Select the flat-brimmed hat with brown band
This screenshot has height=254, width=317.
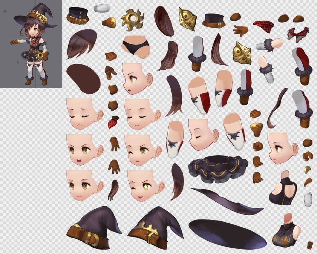coord(213,21)
